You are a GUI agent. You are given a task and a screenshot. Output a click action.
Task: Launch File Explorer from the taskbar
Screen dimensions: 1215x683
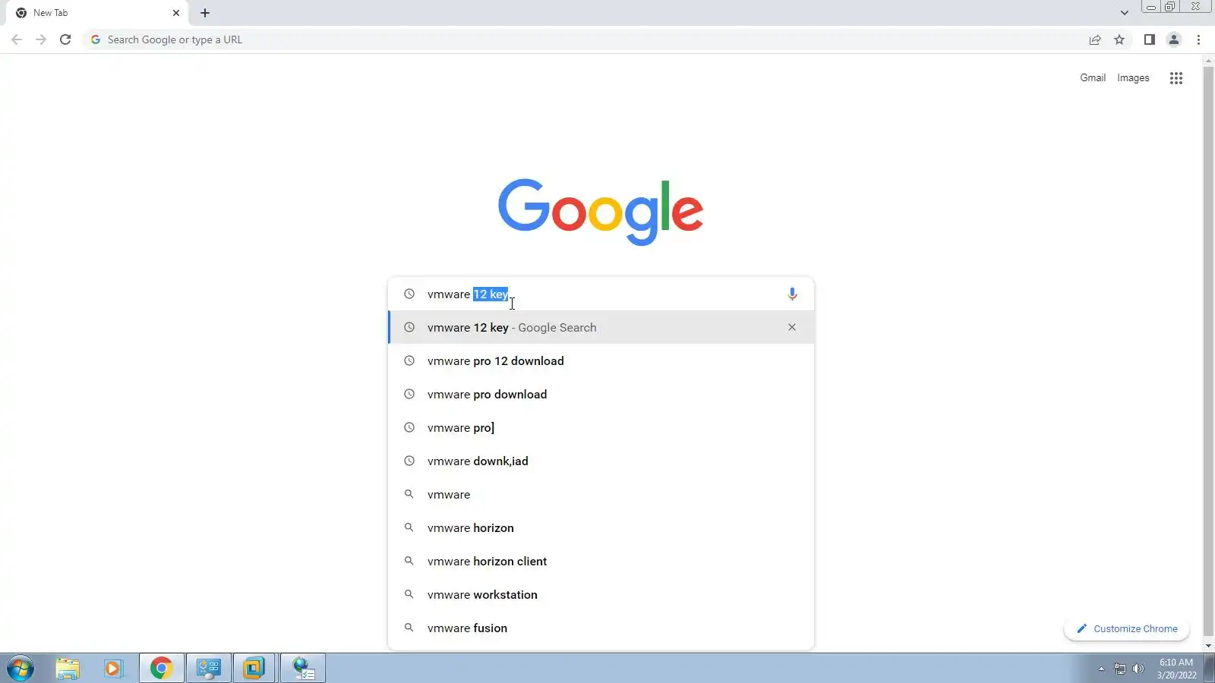coord(68,669)
